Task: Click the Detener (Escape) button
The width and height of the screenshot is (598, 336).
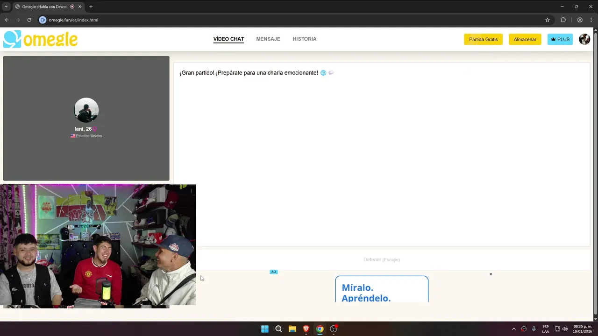Action: (x=382, y=259)
